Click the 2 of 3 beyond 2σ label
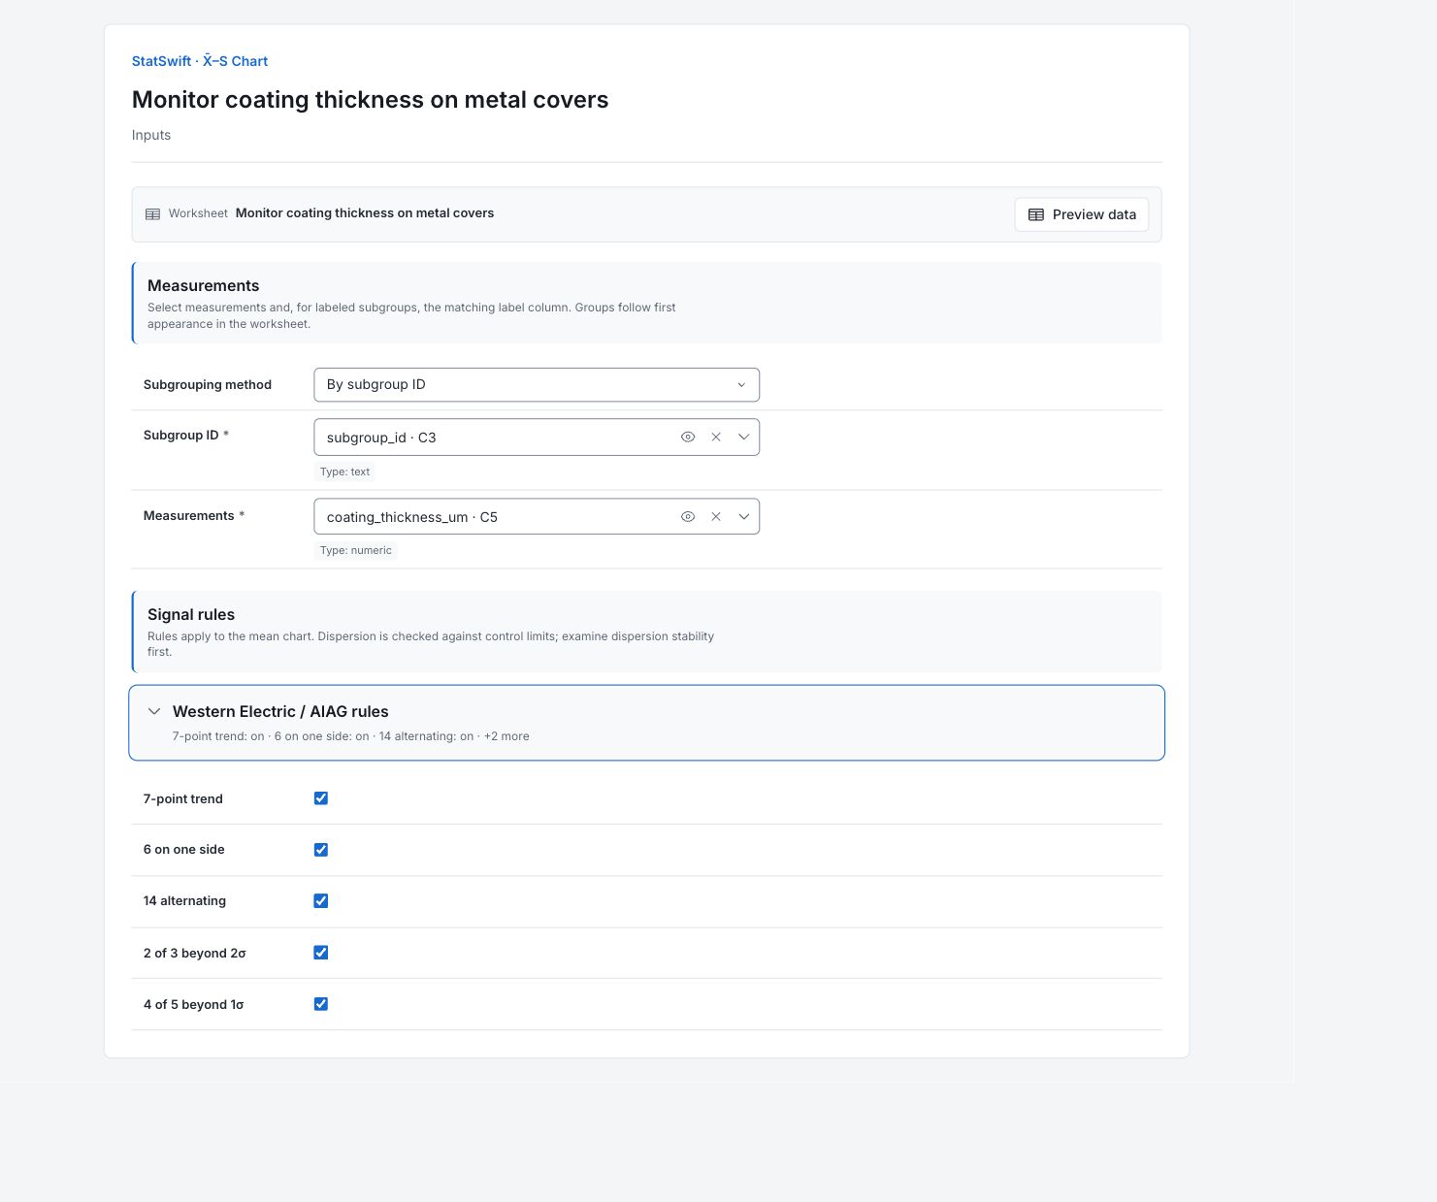Screen dimensions: 1437x1202 (195, 954)
